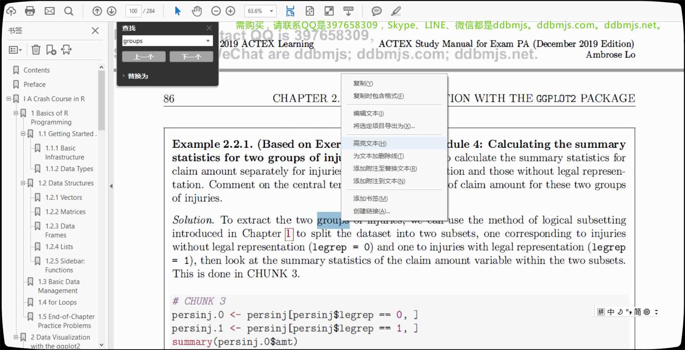685x350 pixels.
Task: Open 1.2.1 Vectors bookmark
Action: 64,197
